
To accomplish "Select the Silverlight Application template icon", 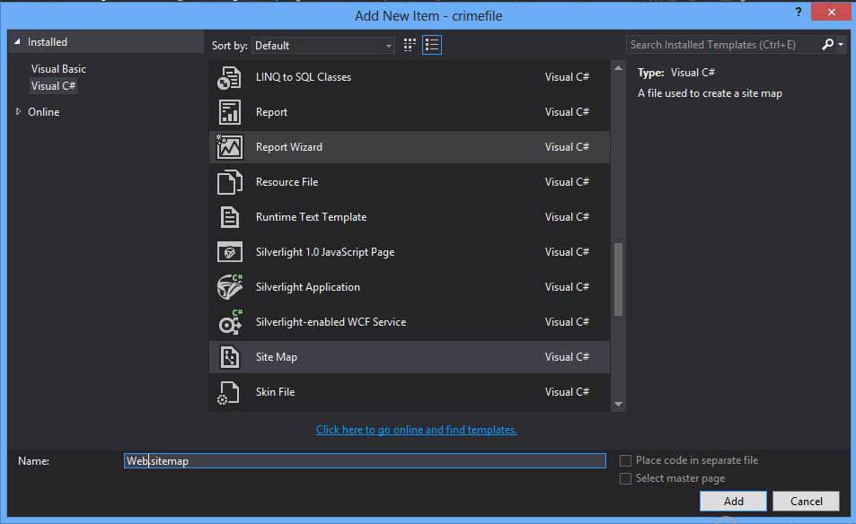I will coord(228,287).
